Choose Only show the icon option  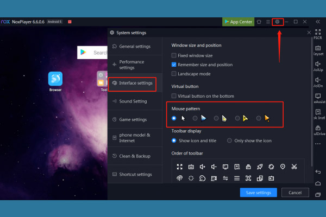(x=229, y=141)
